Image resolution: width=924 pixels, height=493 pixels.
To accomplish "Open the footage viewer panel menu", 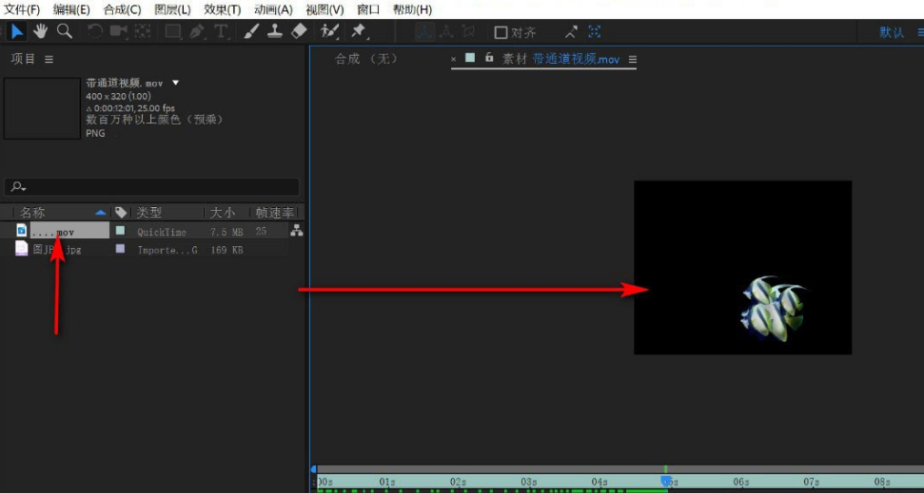I will point(633,59).
